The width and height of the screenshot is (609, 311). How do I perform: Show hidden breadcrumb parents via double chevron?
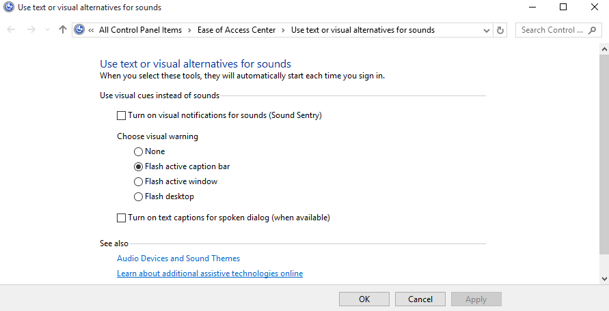point(91,30)
